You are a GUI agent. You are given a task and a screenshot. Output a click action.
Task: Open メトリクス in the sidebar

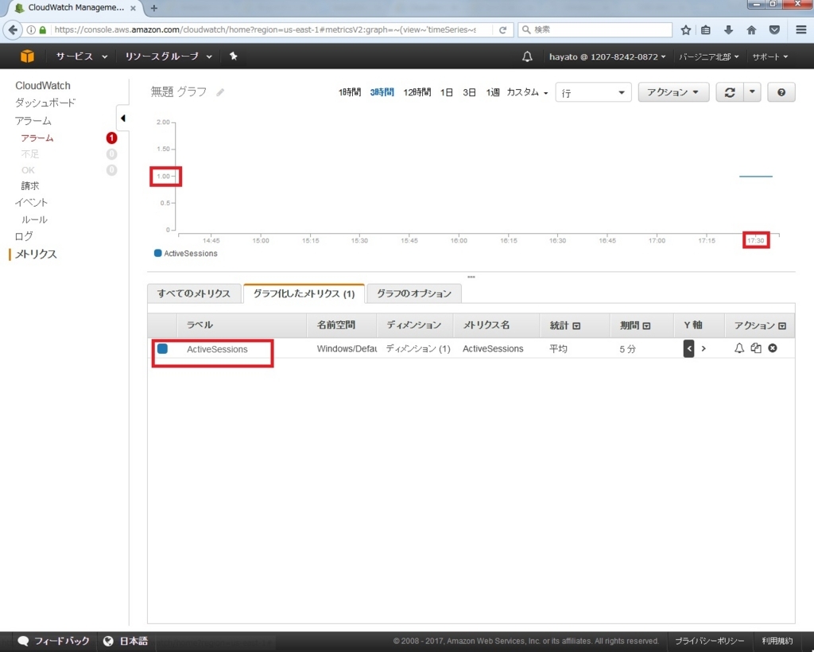36,254
